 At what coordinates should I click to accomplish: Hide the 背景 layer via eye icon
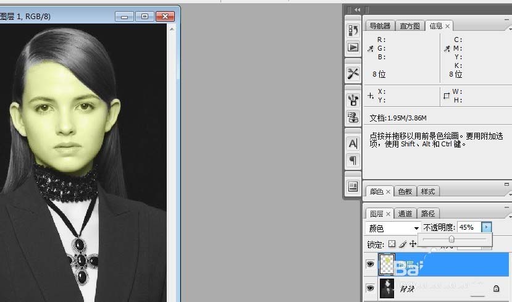click(x=371, y=288)
